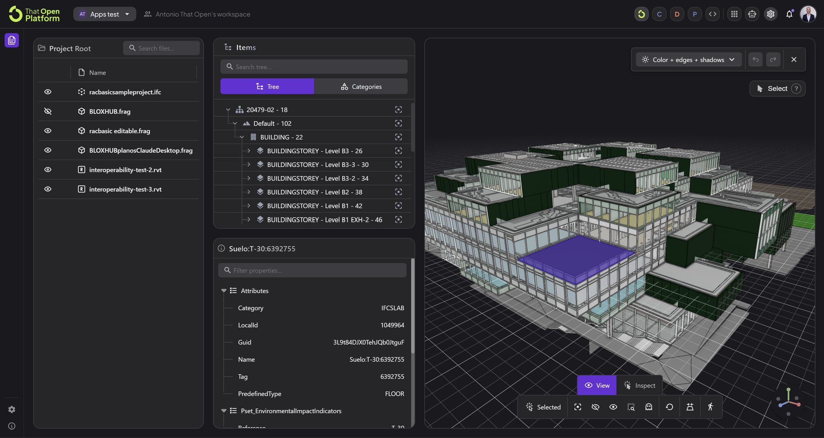Click the area search selection icon
Viewport: 824px width, 438px height.
[631, 407]
